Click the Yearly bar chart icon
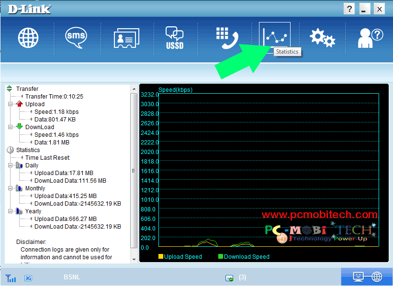The width and height of the screenshot is (393, 286). tap(19, 211)
